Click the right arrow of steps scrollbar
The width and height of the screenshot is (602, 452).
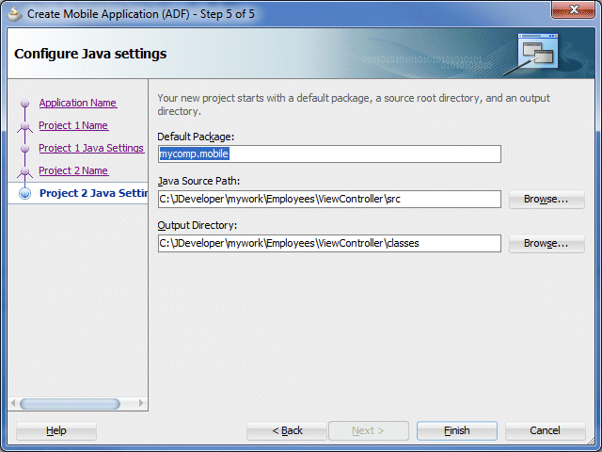click(141, 403)
